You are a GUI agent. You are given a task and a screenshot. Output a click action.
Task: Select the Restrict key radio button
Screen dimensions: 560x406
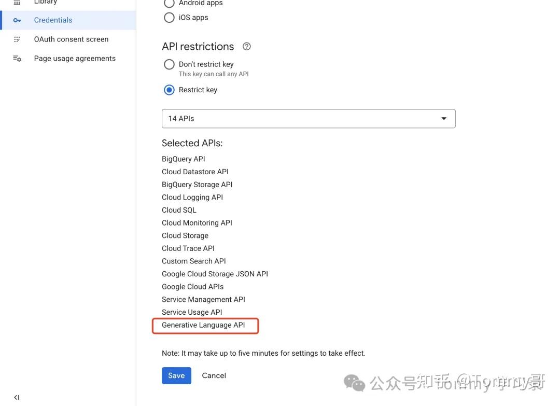coord(169,90)
